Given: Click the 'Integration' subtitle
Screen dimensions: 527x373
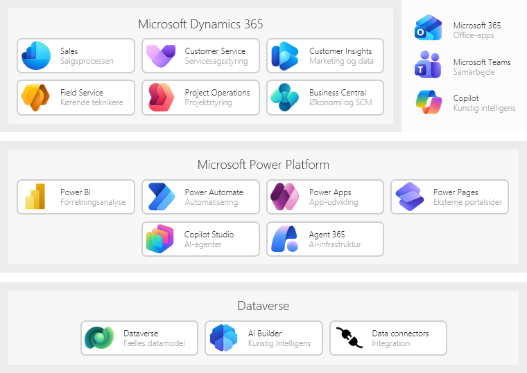Looking at the screenshot, I should (x=391, y=343).
